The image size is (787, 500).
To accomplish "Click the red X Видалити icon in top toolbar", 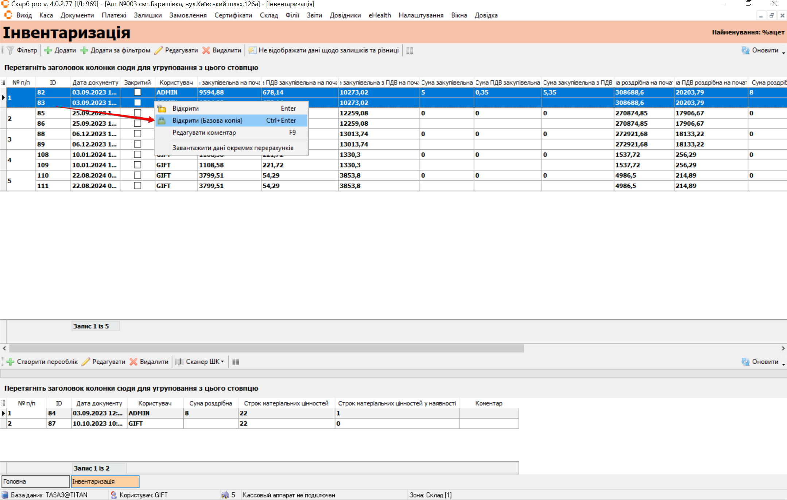I will (x=206, y=50).
